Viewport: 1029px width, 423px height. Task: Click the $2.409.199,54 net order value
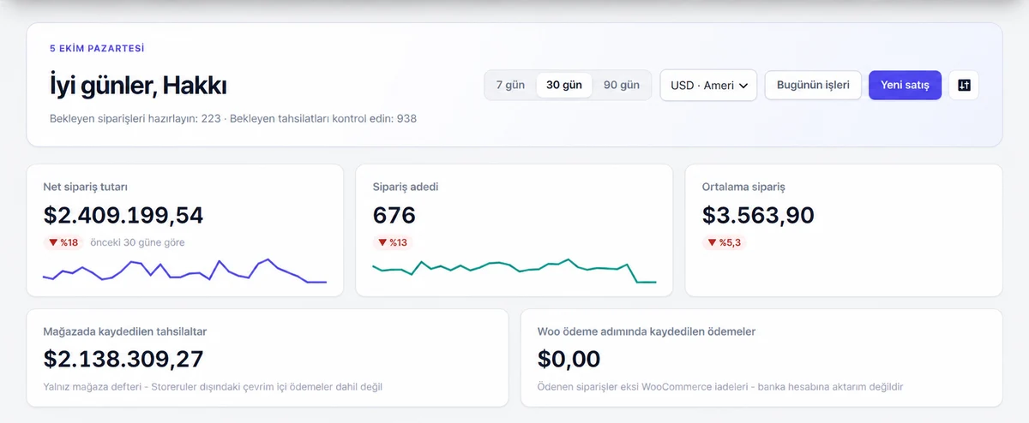pyautogui.click(x=123, y=215)
